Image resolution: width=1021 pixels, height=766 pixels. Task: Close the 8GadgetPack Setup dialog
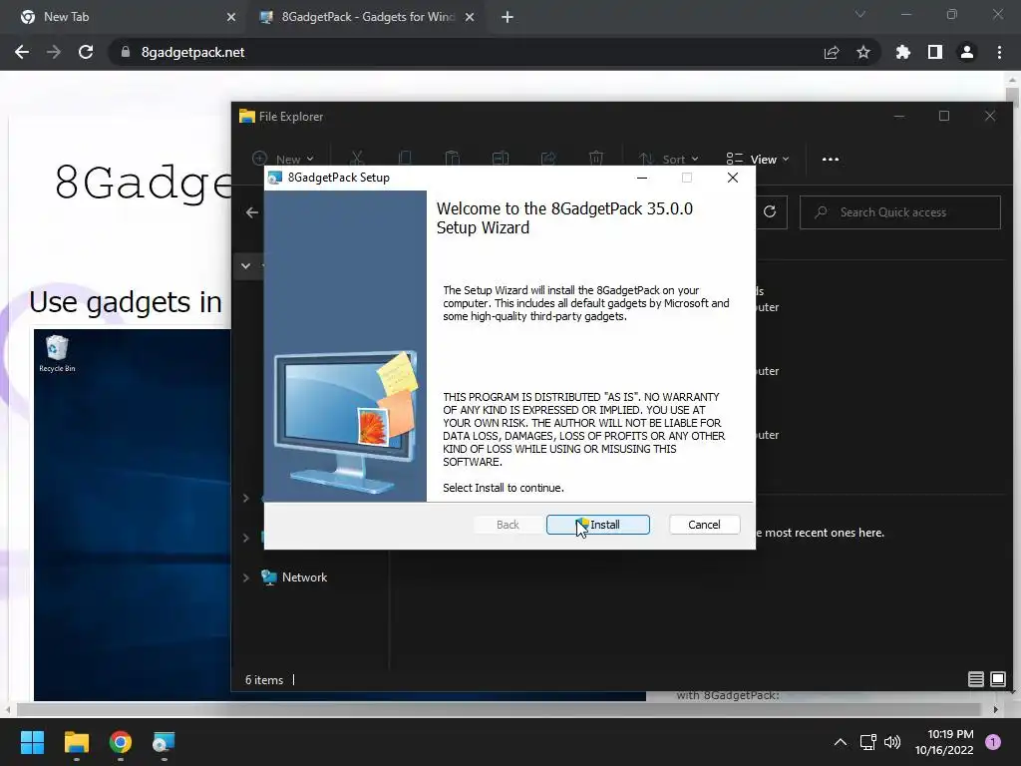[x=733, y=178]
